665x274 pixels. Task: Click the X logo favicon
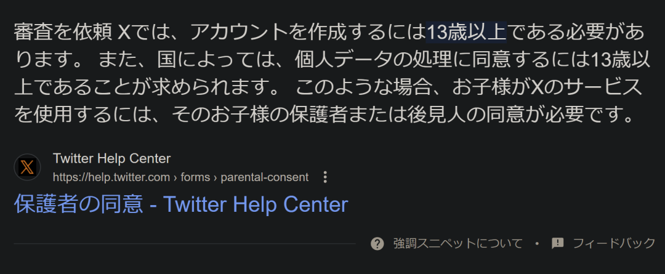[27, 167]
